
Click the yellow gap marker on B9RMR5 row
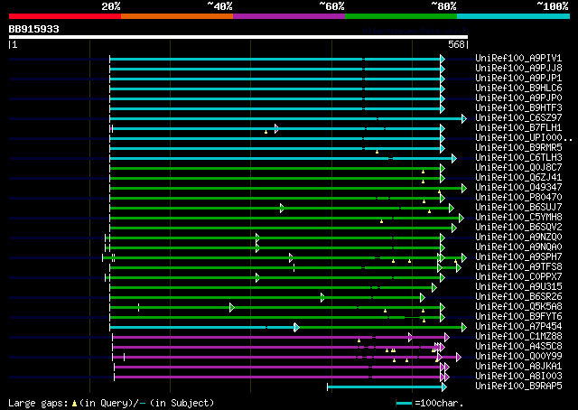click(377, 152)
